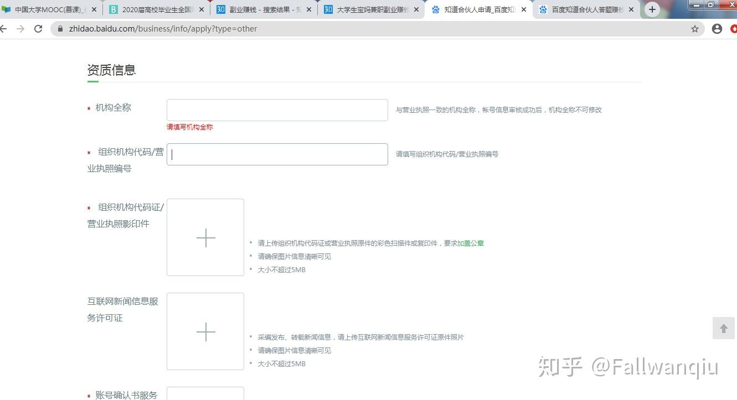Open the Chrome profile avatar icon
The height and width of the screenshot is (400, 737).
pyautogui.click(x=717, y=29)
